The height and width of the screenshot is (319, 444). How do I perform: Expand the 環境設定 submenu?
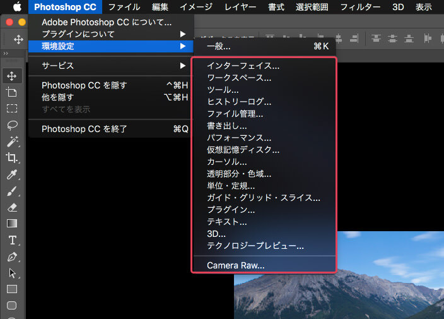111,46
